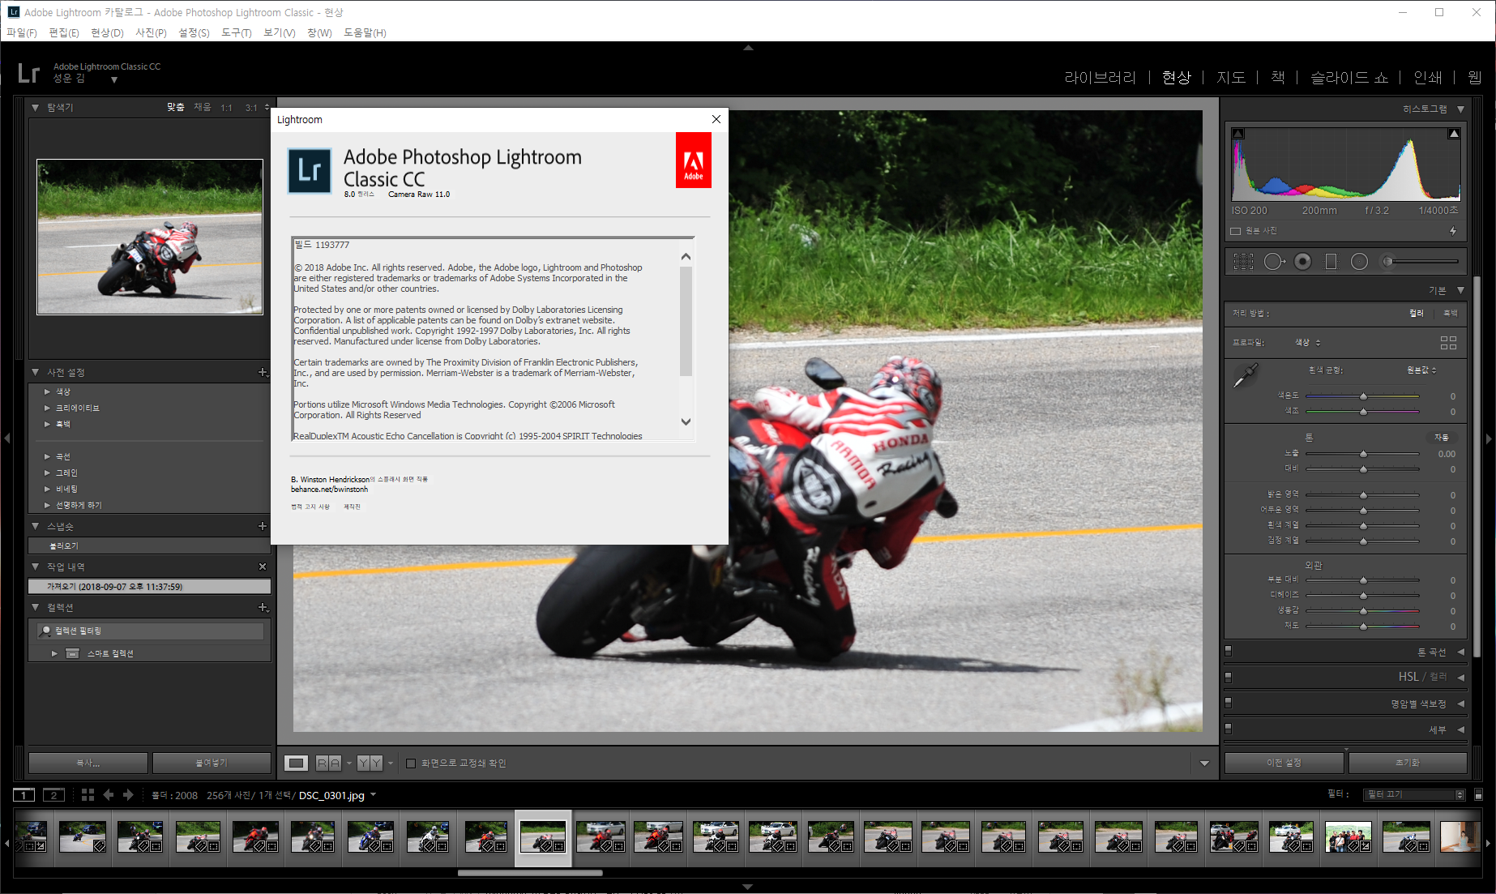
Task: Switch to the 지도 module
Action: tap(1231, 78)
